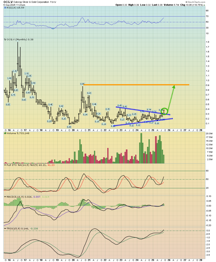
Task: Click the OCG.V (Monthly) 0.38 legend text
Action: (x=20, y=40)
